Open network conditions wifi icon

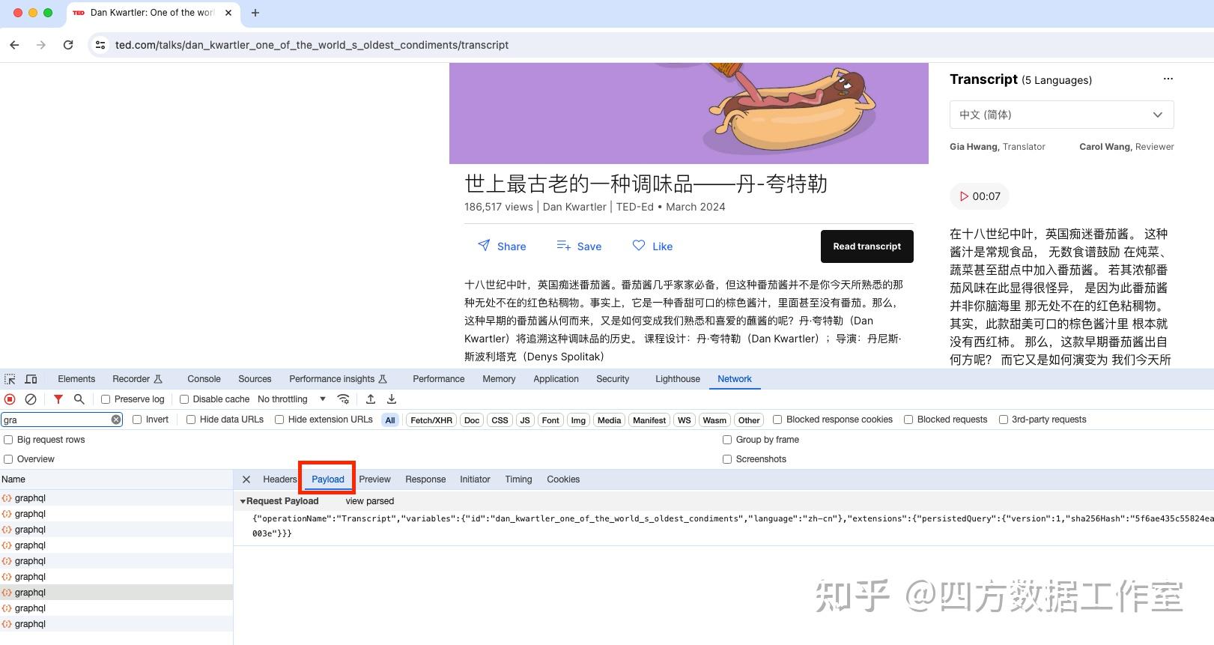coord(343,399)
